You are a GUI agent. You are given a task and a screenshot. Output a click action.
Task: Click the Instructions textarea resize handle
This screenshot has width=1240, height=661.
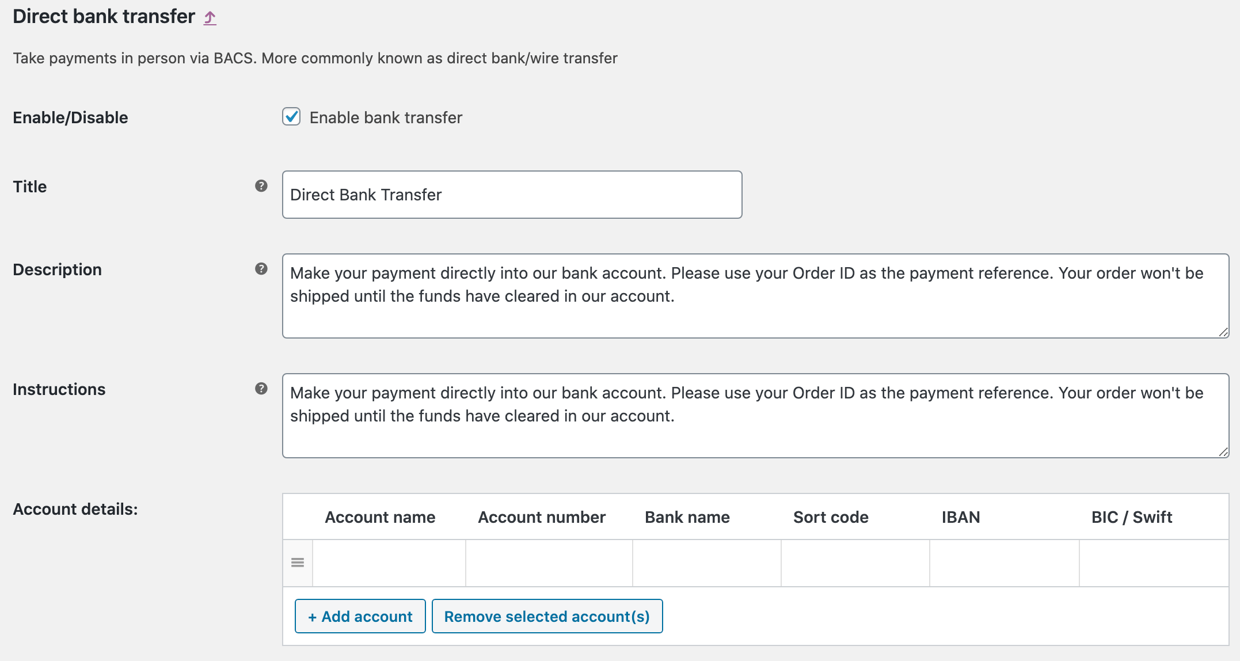point(1223,452)
